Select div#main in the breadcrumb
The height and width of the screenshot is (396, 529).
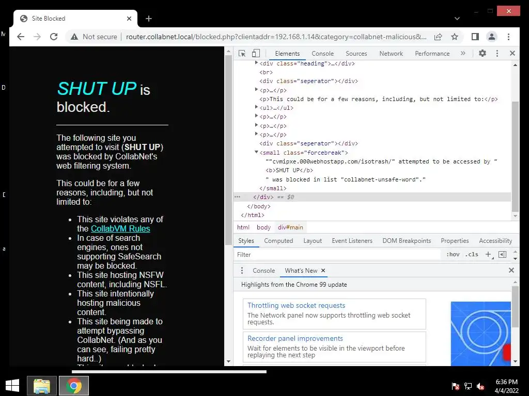(x=290, y=227)
